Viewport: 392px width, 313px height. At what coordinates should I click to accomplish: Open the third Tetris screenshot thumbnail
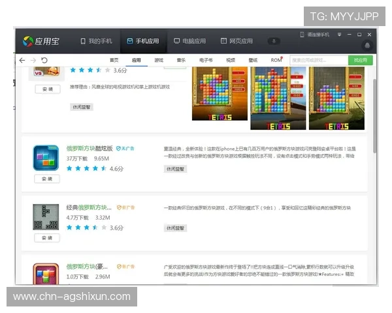tap(336, 98)
